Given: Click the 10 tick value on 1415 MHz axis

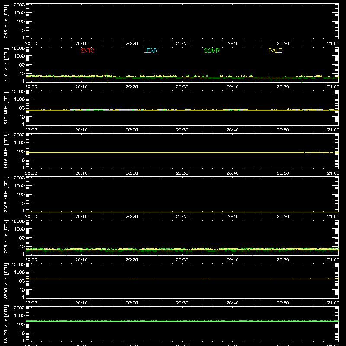Looking at the screenshot, I should pyautogui.click(x=22, y=160).
